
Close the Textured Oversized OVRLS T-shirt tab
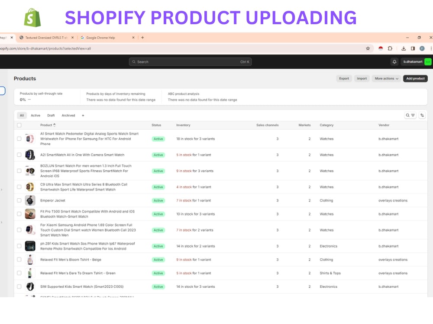pyautogui.click(x=72, y=38)
